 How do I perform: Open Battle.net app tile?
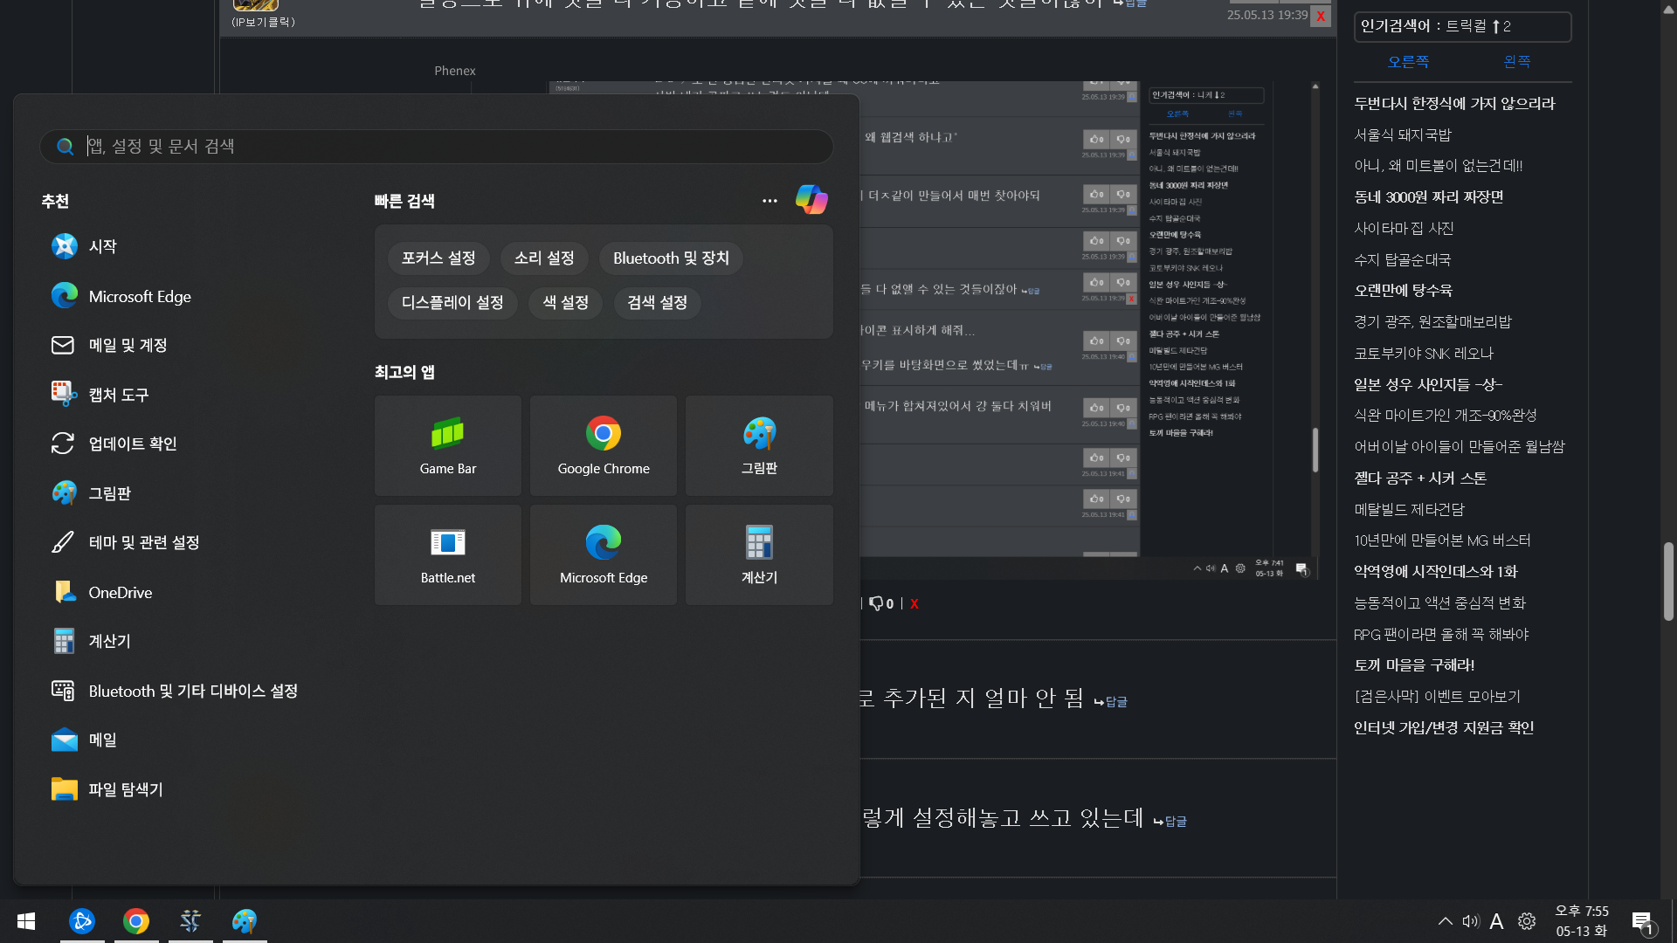coord(447,554)
